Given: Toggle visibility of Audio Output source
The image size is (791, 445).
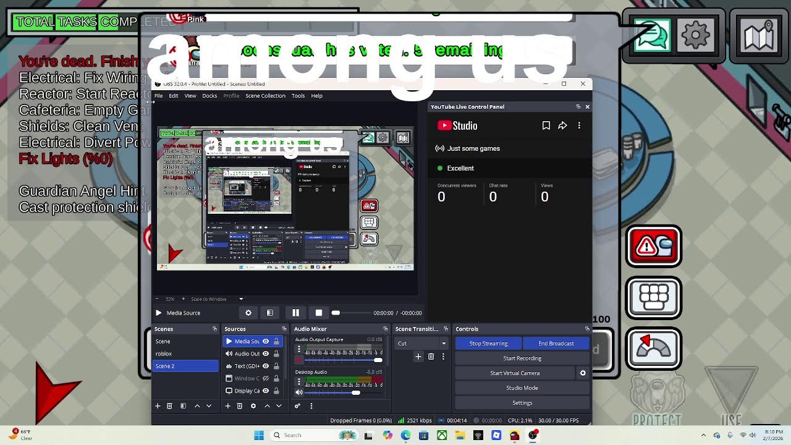Looking at the screenshot, I should (x=266, y=354).
